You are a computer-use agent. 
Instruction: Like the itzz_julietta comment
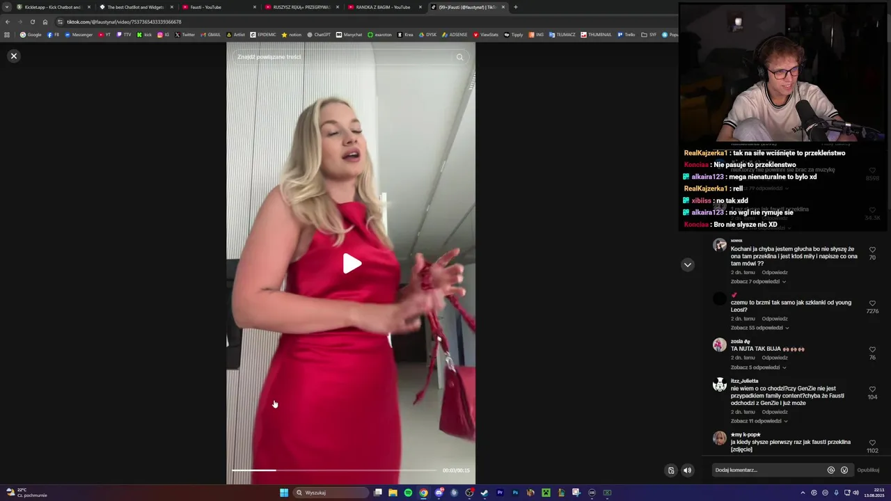(x=872, y=389)
